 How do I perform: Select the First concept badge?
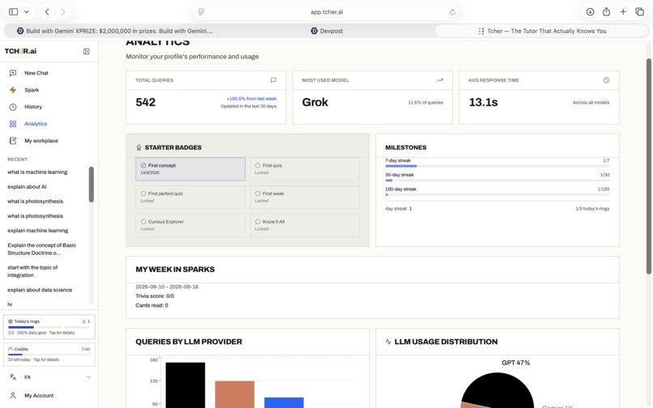pos(190,169)
